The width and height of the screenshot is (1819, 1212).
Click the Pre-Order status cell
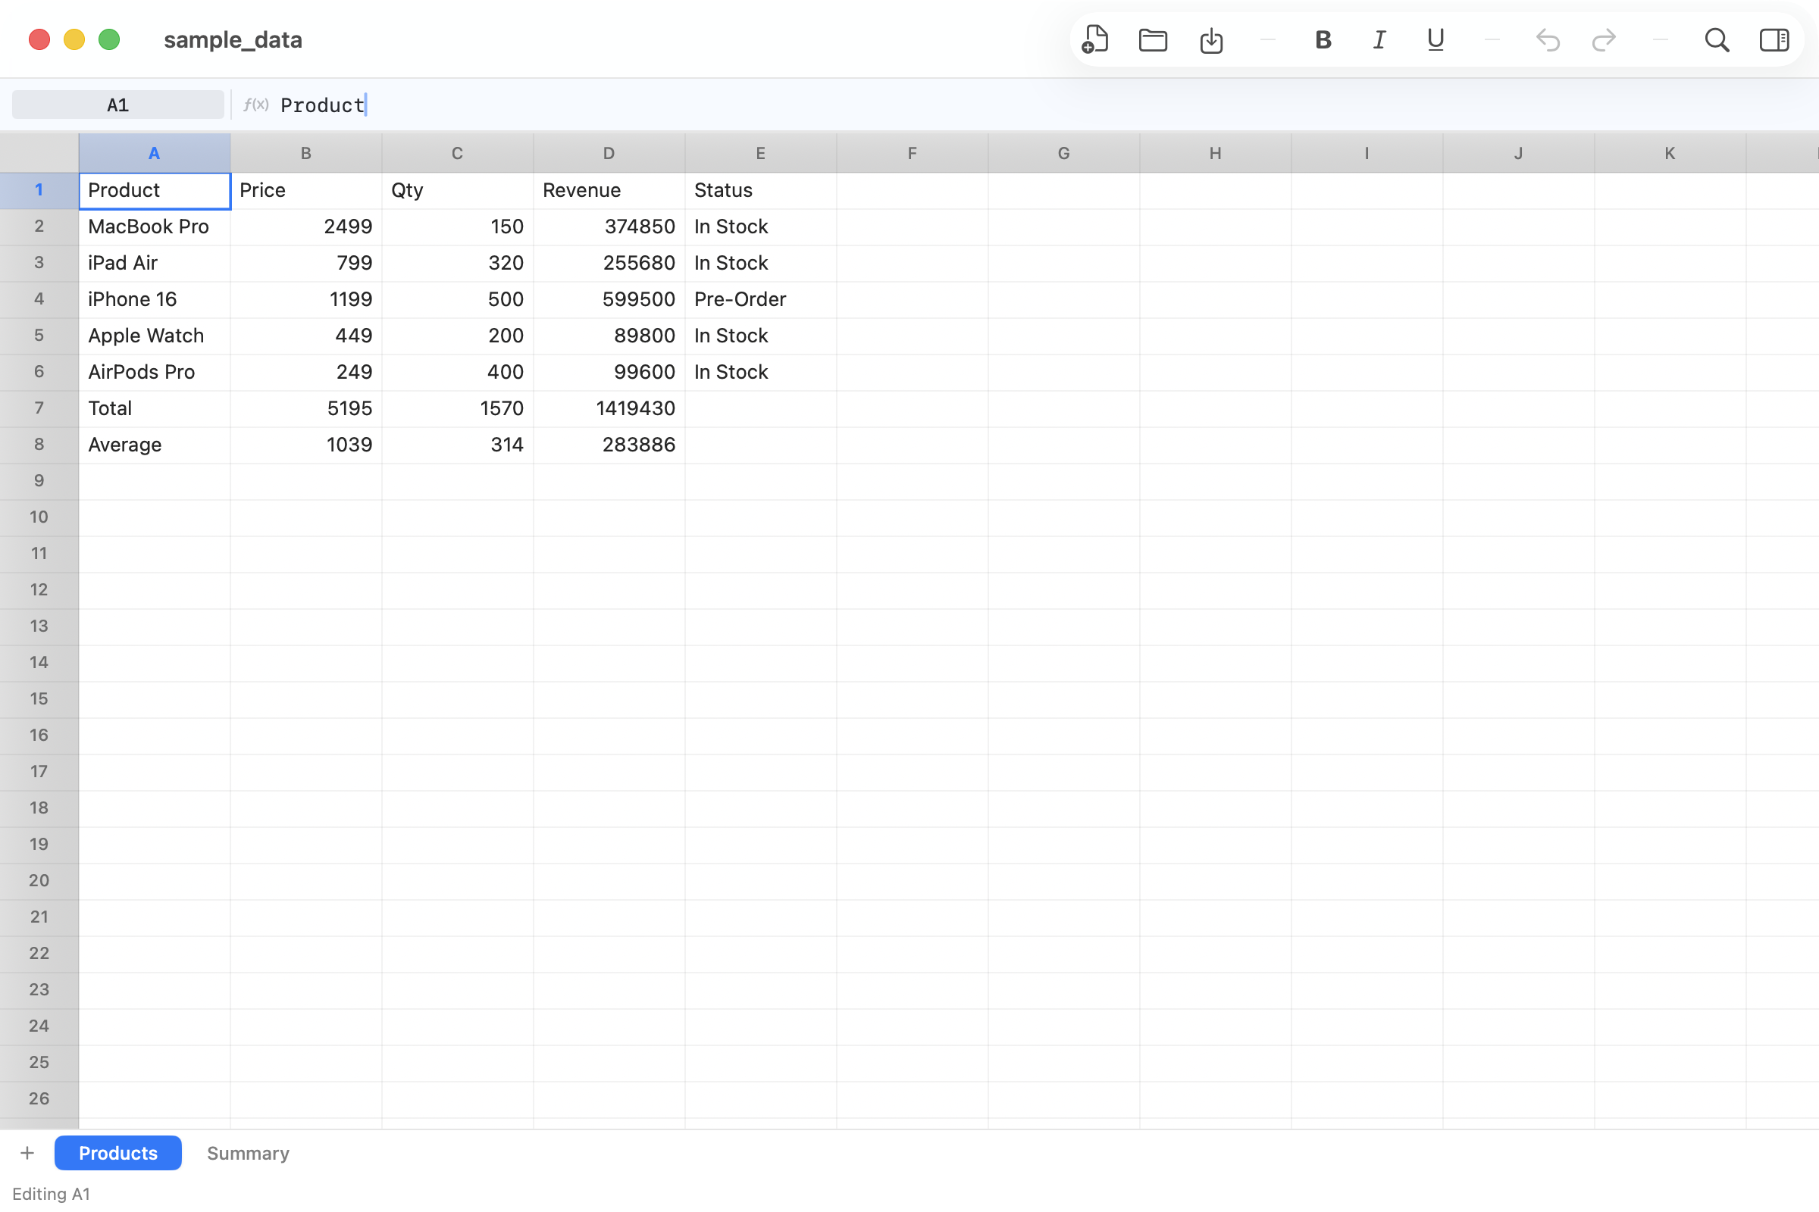click(x=740, y=299)
